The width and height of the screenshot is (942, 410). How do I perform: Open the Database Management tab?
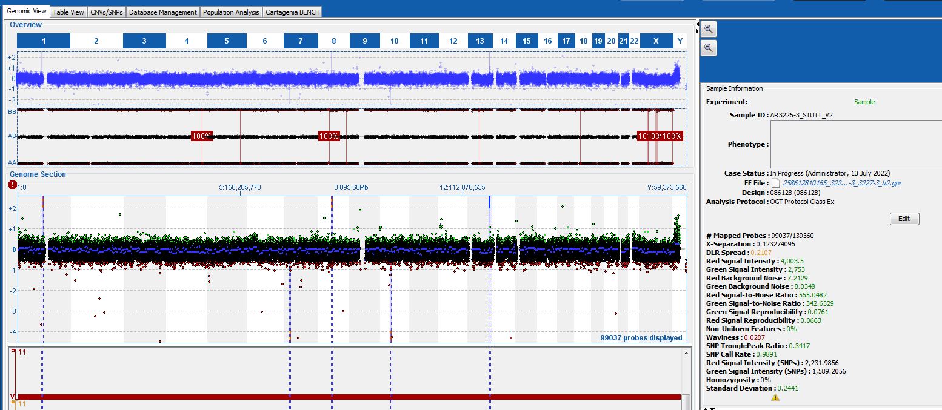tap(163, 12)
